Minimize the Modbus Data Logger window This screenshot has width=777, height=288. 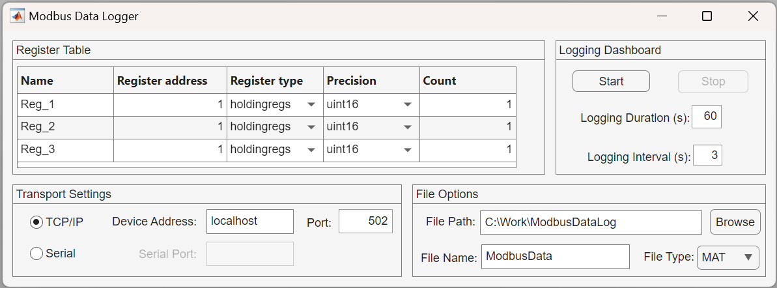click(x=662, y=16)
